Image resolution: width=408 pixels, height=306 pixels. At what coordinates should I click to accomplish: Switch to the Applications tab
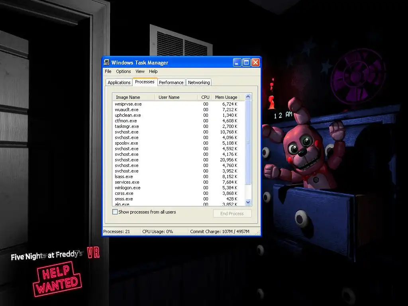(119, 82)
